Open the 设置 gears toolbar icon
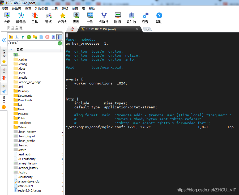Image resolution: width=239 pixels, height=195 pixels. pyautogui.click(x=145, y=18)
